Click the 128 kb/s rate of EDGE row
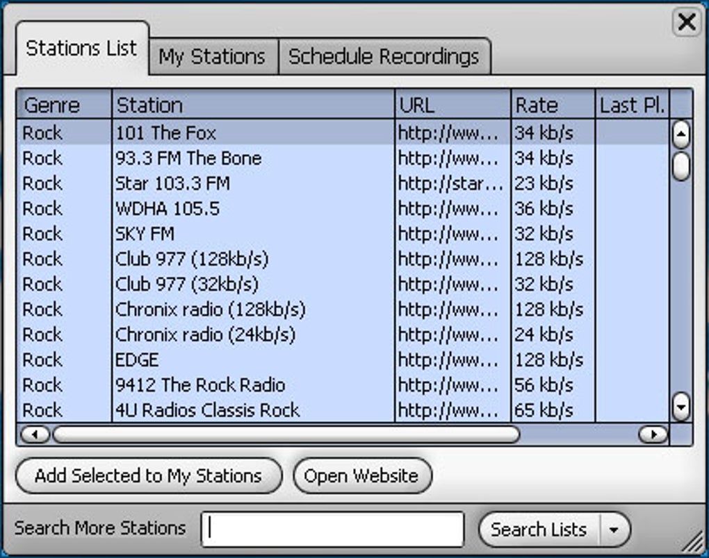The width and height of the screenshot is (709, 558). (x=553, y=360)
